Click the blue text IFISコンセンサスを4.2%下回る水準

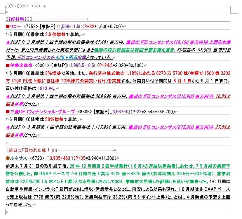(x=52, y=58)
